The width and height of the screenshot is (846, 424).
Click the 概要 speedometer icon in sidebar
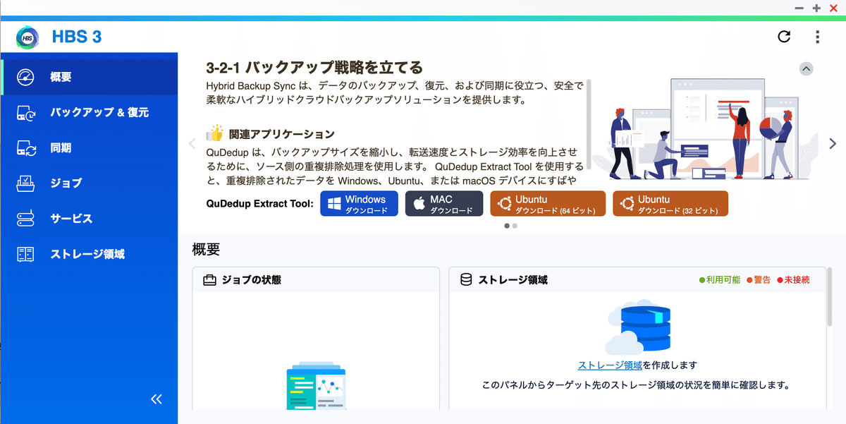click(x=25, y=77)
